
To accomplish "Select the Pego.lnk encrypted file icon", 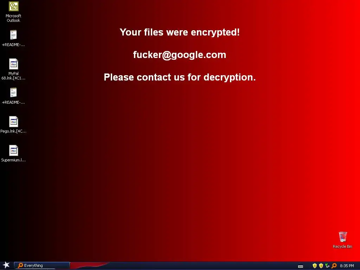I will tap(13, 125).
